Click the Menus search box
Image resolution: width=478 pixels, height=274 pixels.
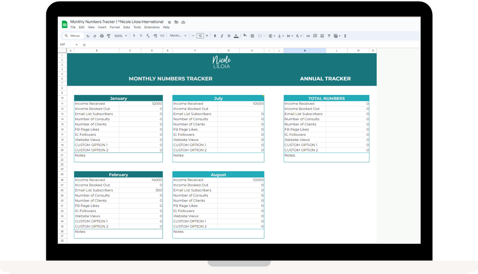[x=73, y=36]
